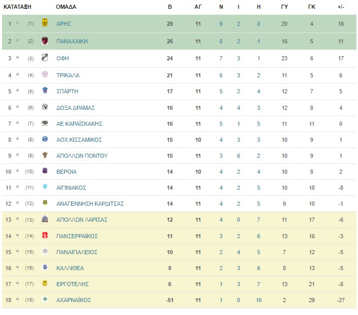Click the ΟΜΑΔΑ column header
This screenshot has height=315, width=358.
tap(66, 7)
